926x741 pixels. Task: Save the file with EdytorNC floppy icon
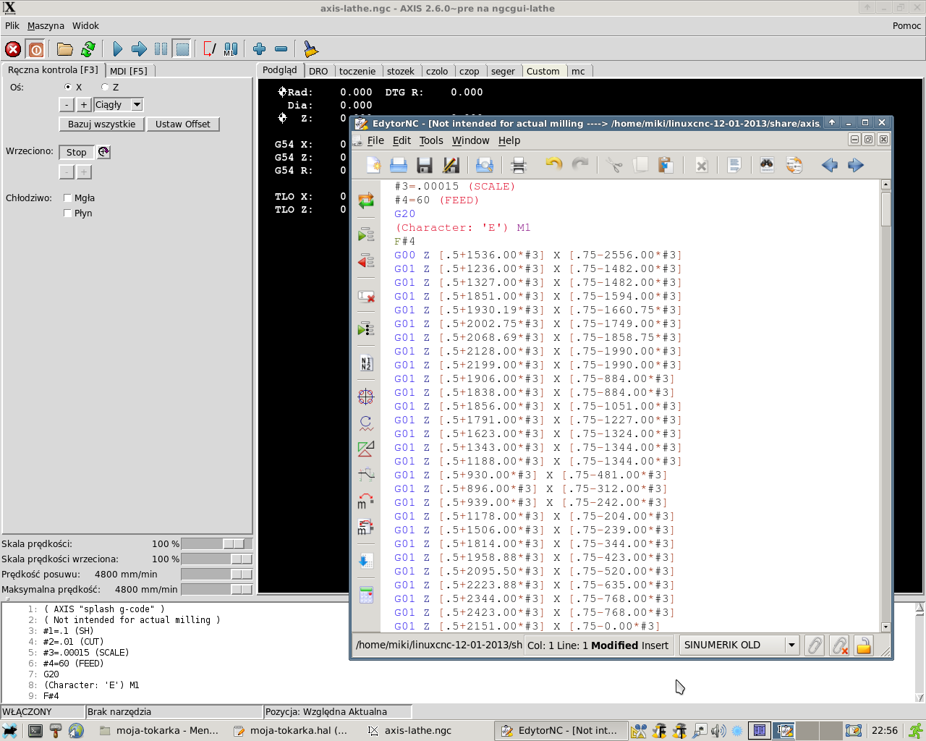(x=425, y=165)
